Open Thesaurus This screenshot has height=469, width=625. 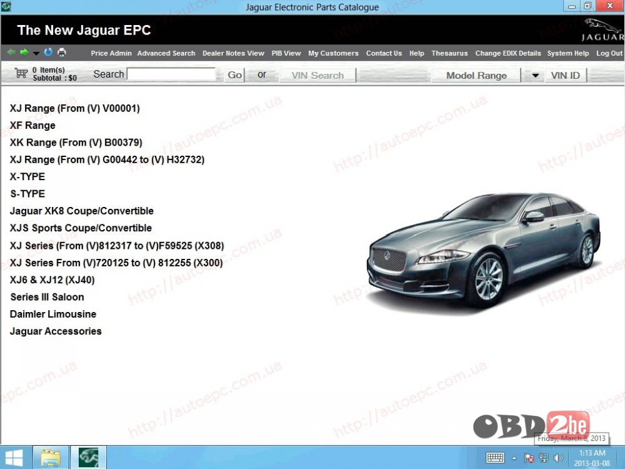pyautogui.click(x=449, y=53)
